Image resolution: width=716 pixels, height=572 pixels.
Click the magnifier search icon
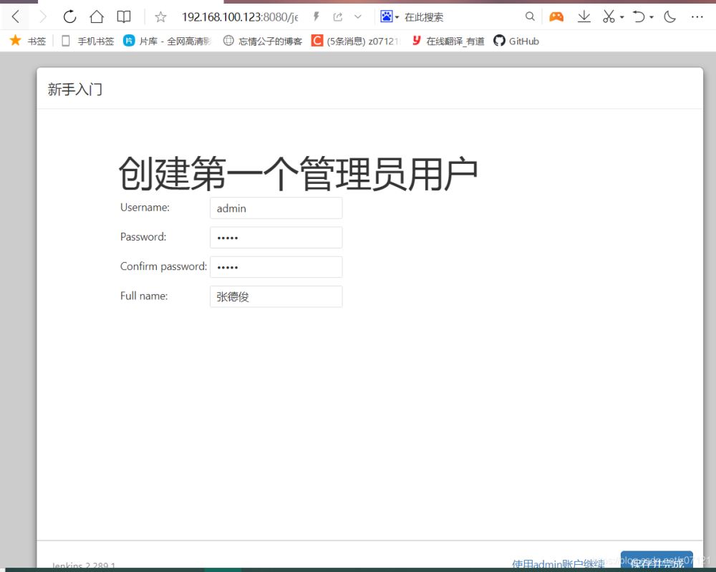[x=530, y=16]
